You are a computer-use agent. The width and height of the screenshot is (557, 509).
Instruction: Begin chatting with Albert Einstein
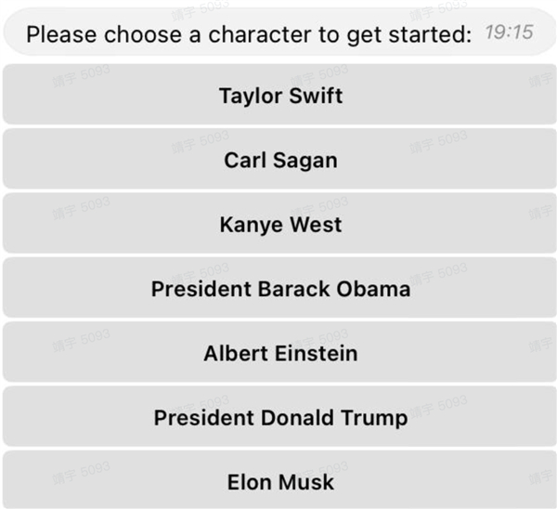[x=280, y=353]
